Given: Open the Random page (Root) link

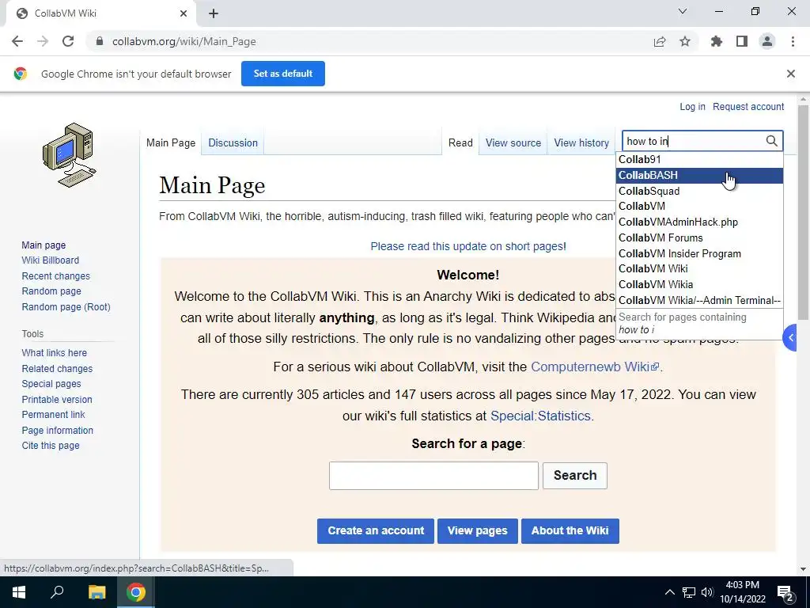Looking at the screenshot, I should [x=66, y=306].
